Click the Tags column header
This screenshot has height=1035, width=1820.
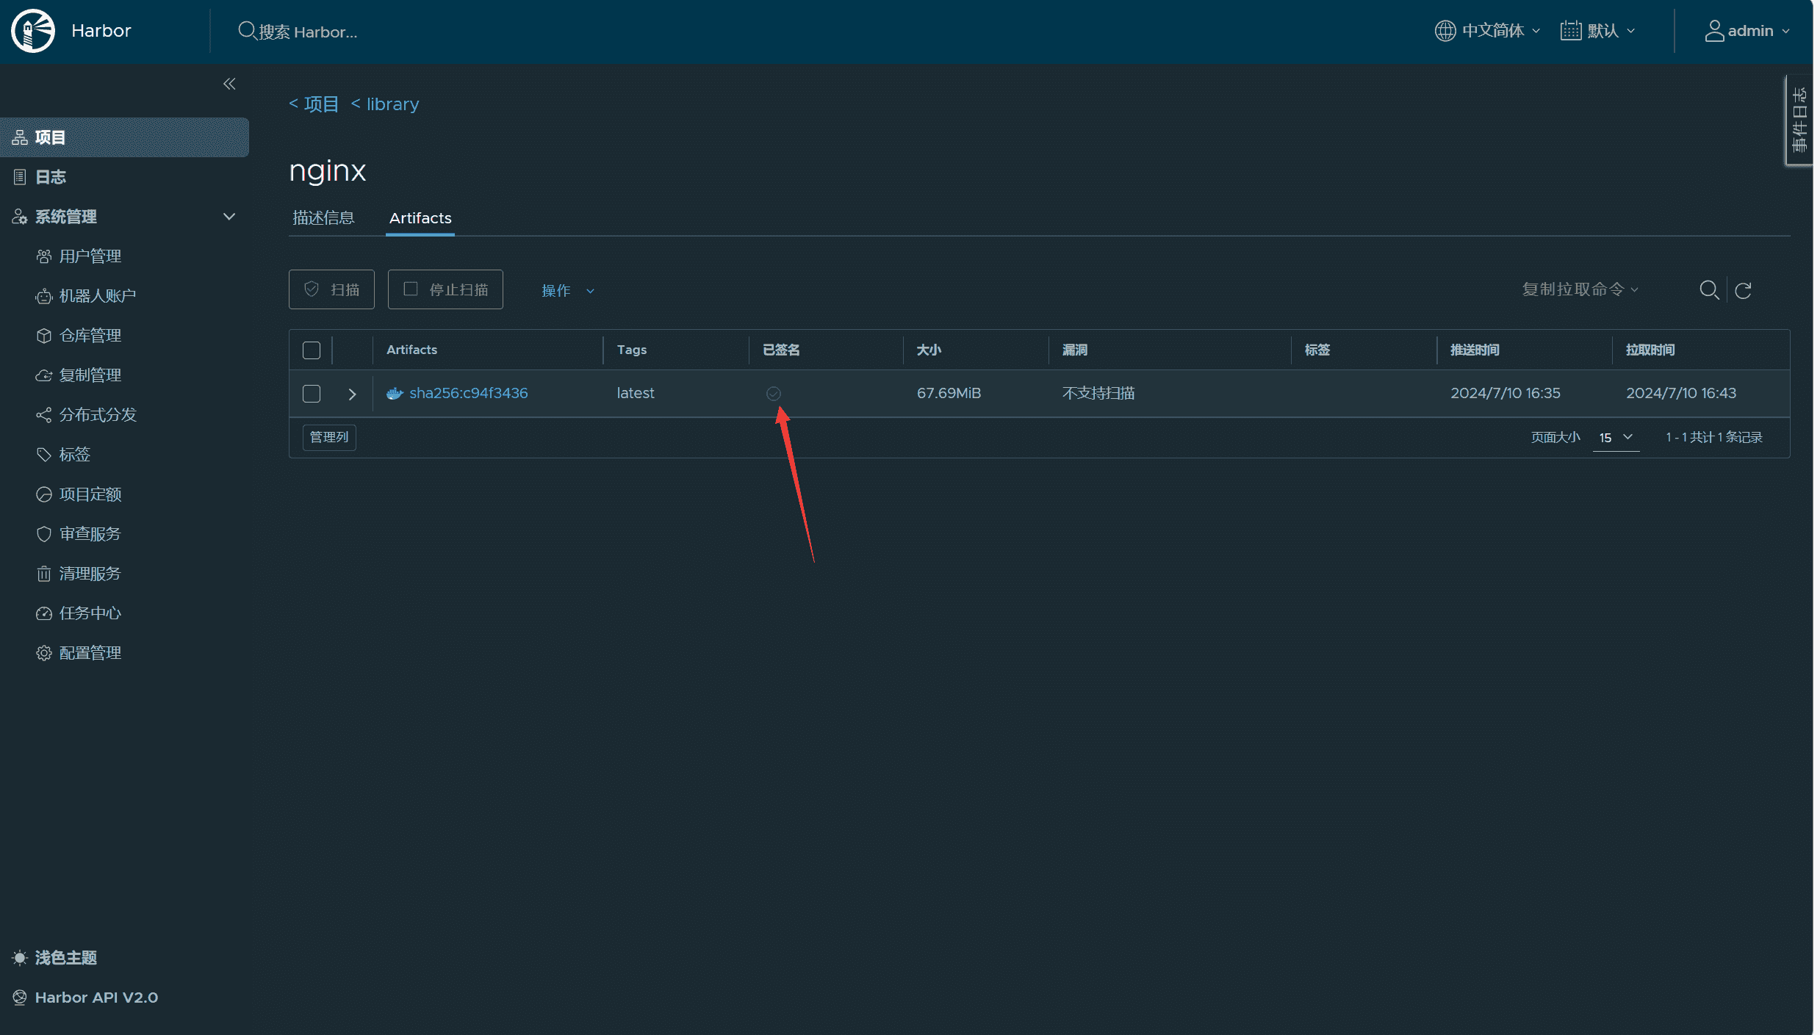click(632, 350)
